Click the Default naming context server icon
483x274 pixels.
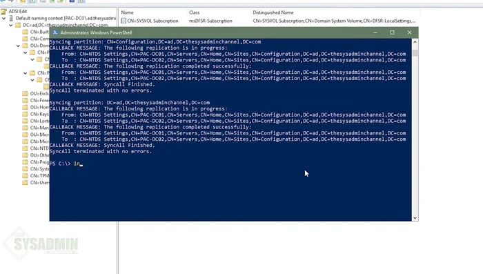pyautogui.click(x=11, y=18)
